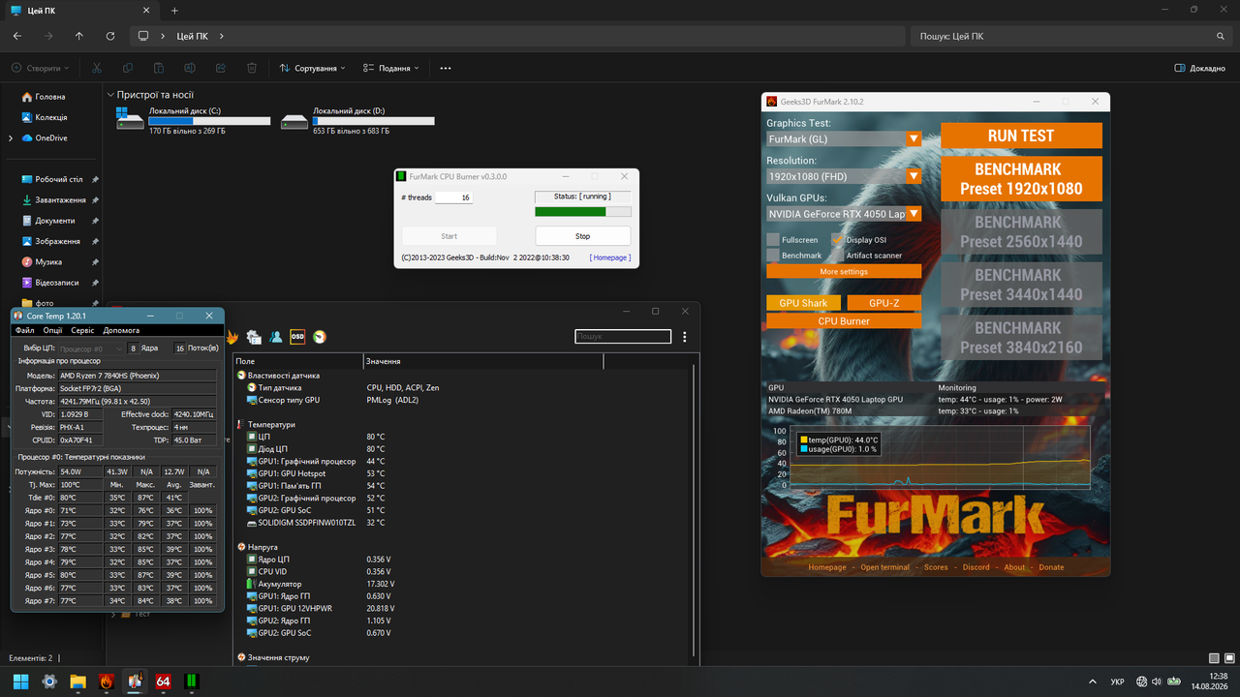Enable the Benchmark checkbox in FurMark

tap(773, 256)
